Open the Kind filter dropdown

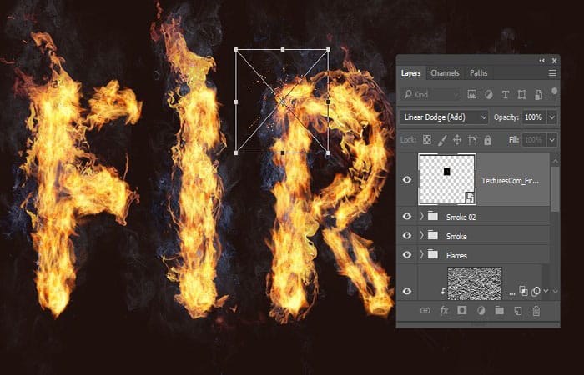[430, 94]
